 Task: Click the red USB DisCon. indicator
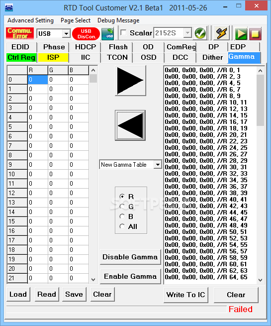coord(86,34)
